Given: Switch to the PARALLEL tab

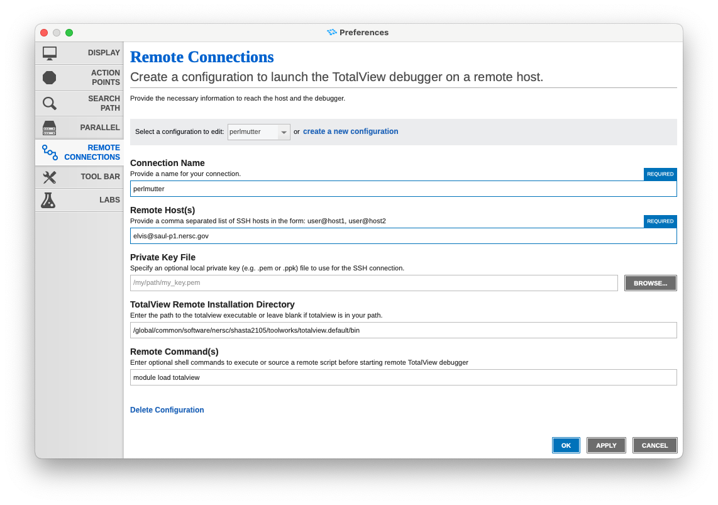Looking at the screenshot, I should (x=79, y=128).
